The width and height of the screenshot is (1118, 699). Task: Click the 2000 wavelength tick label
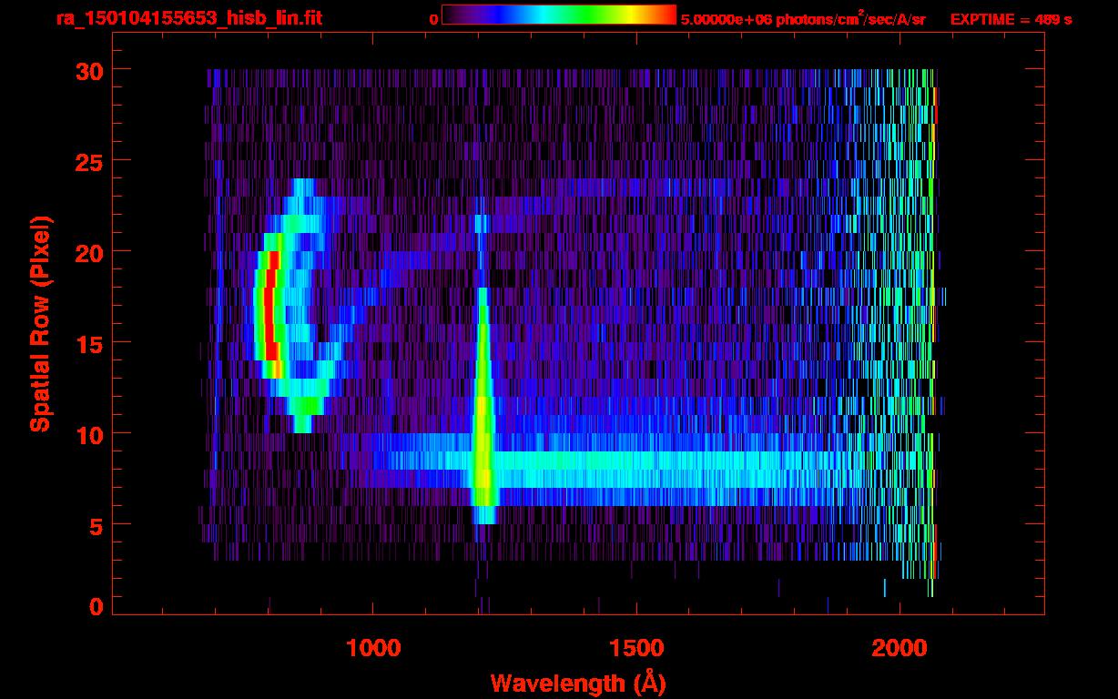click(899, 648)
